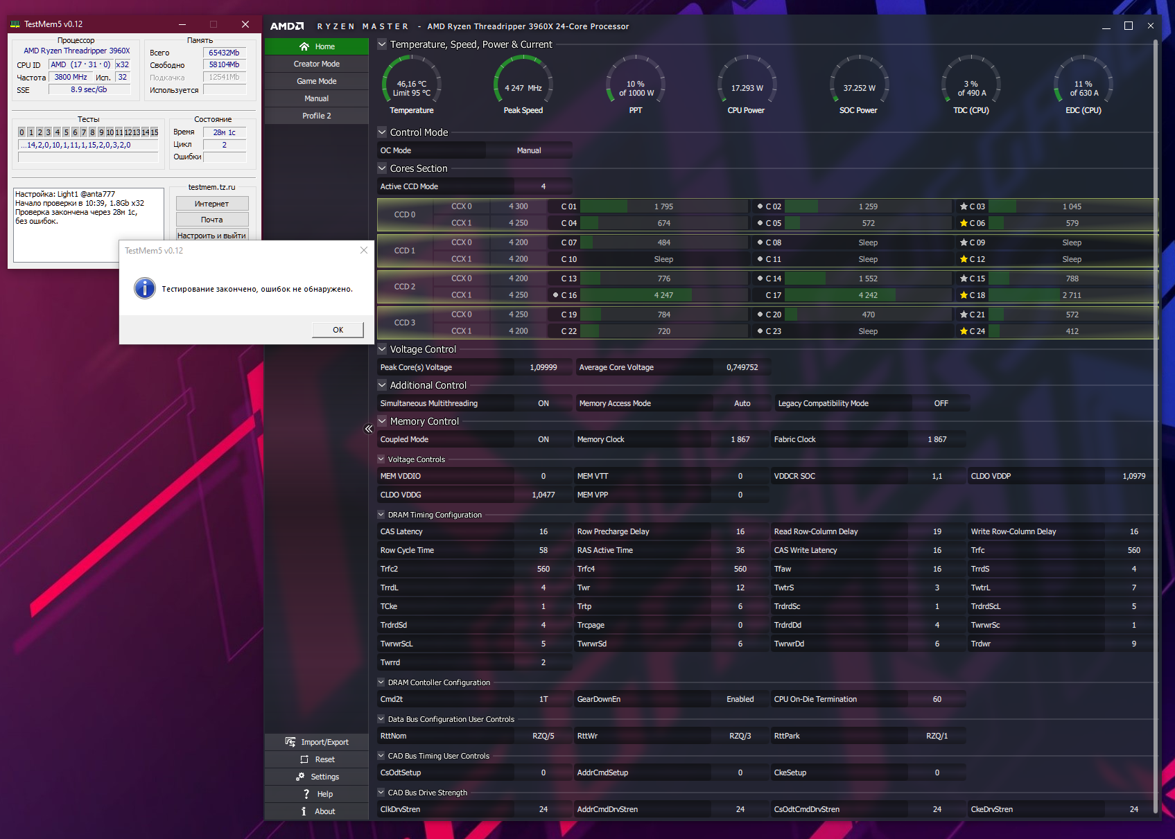Click the Help question mark icon
The width and height of the screenshot is (1175, 839).
(x=306, y=794)
